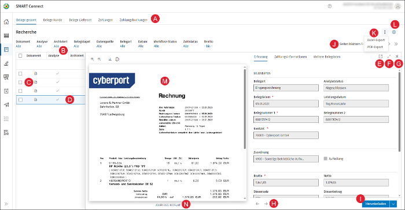The image size is (405, 210).
Task: Click the document icon in third row
Action: pyautogui.click(x=36, y=91)
